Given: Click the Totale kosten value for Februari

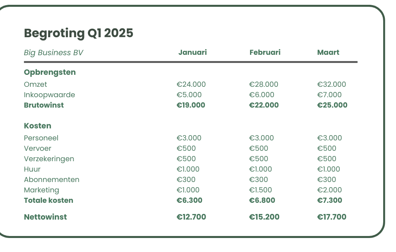Looking at the screenshot, I should point(262,200).
